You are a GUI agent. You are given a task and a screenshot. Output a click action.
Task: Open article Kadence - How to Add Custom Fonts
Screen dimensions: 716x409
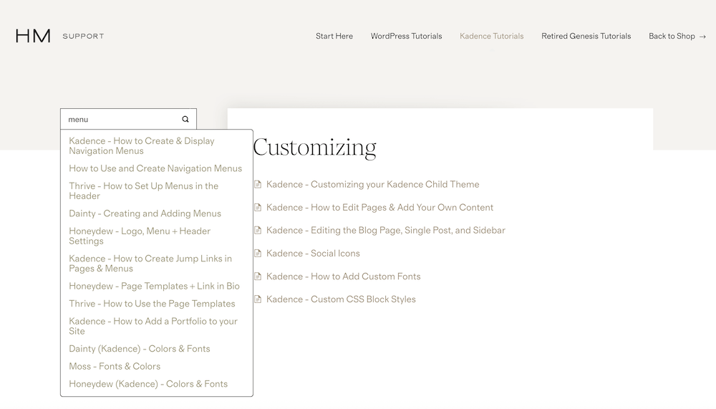pos(344,276)
